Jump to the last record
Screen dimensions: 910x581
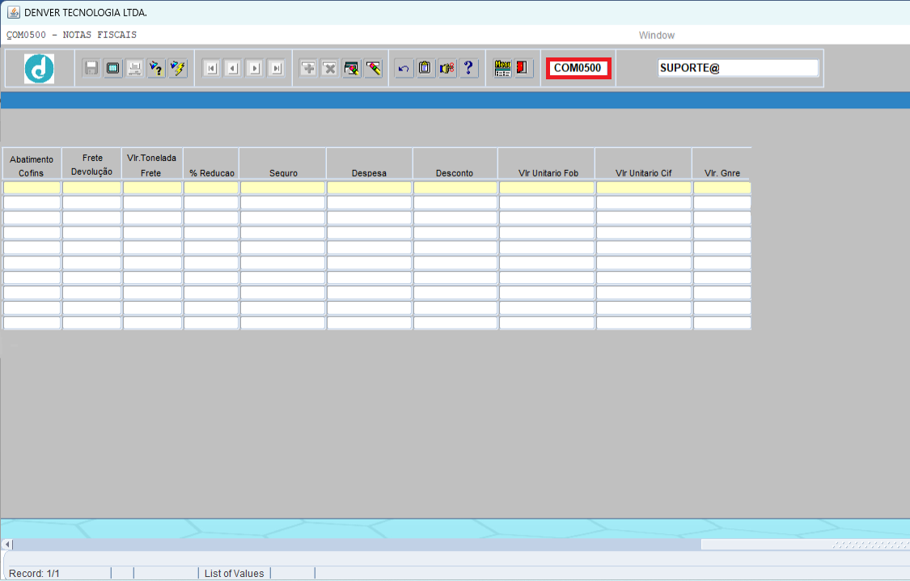pos(277,69)
